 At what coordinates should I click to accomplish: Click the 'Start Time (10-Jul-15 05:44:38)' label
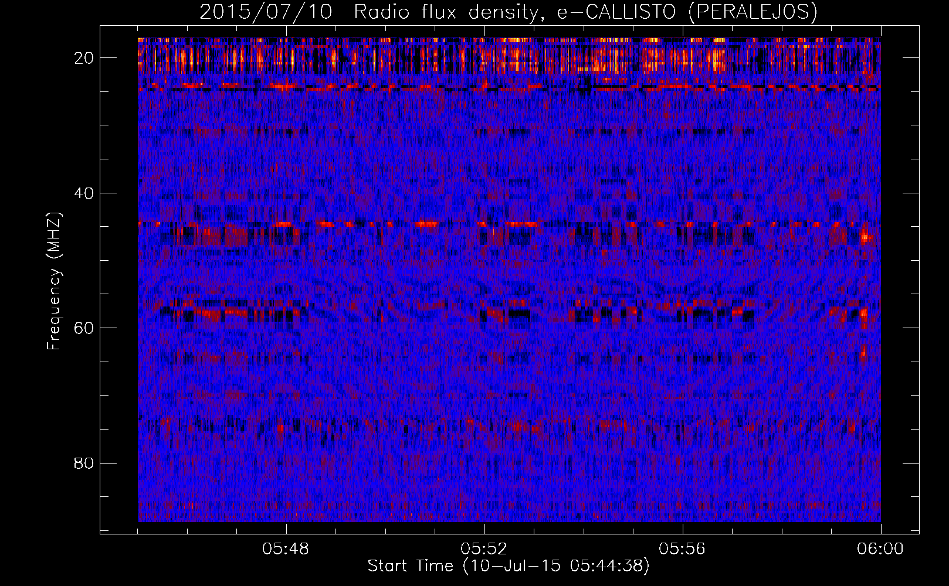click(x=509, y=566)
